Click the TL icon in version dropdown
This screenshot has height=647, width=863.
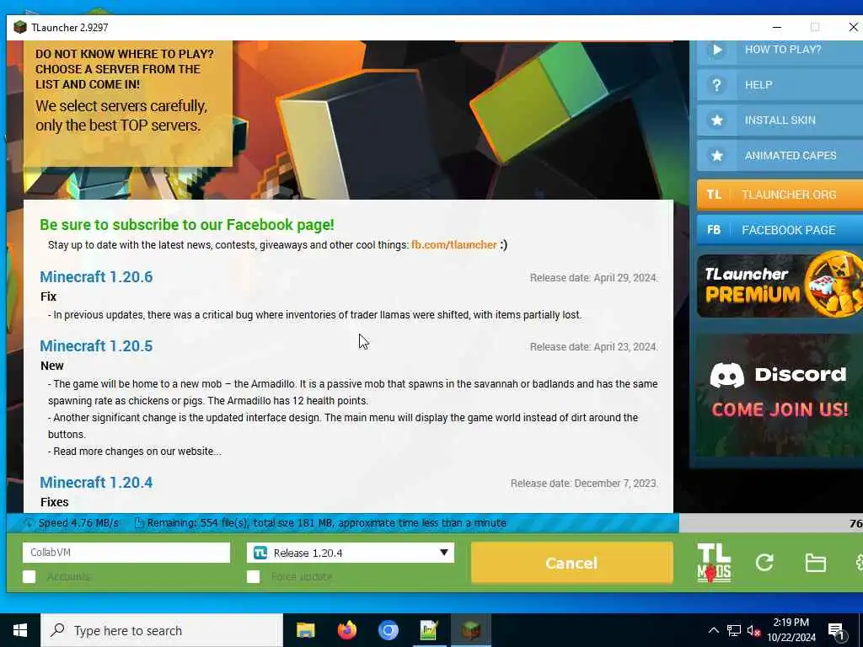260,553
